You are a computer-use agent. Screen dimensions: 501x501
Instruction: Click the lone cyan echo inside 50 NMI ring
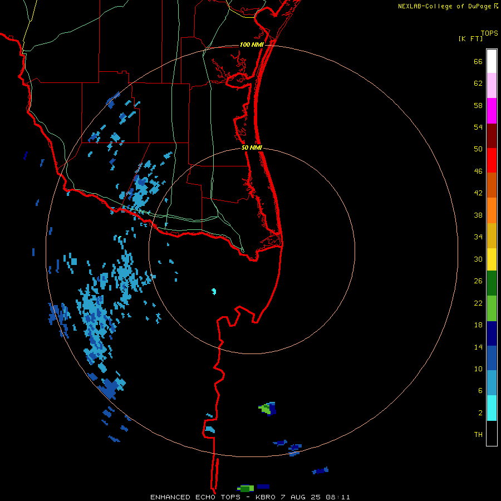(214, 291)
